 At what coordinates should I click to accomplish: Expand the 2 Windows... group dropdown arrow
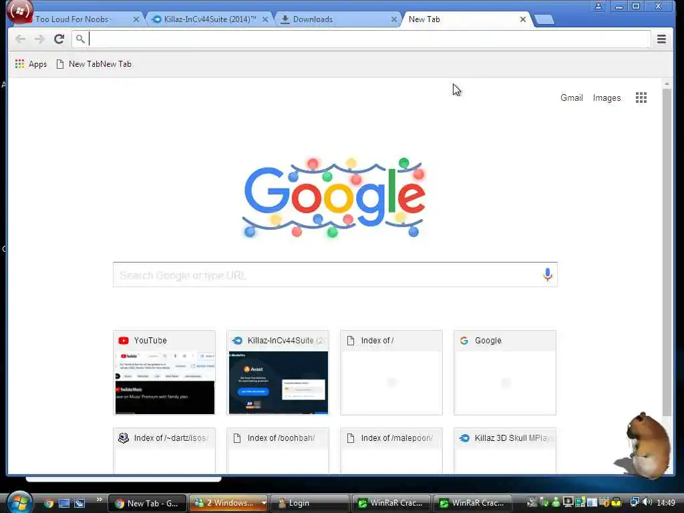pos(264,504)
